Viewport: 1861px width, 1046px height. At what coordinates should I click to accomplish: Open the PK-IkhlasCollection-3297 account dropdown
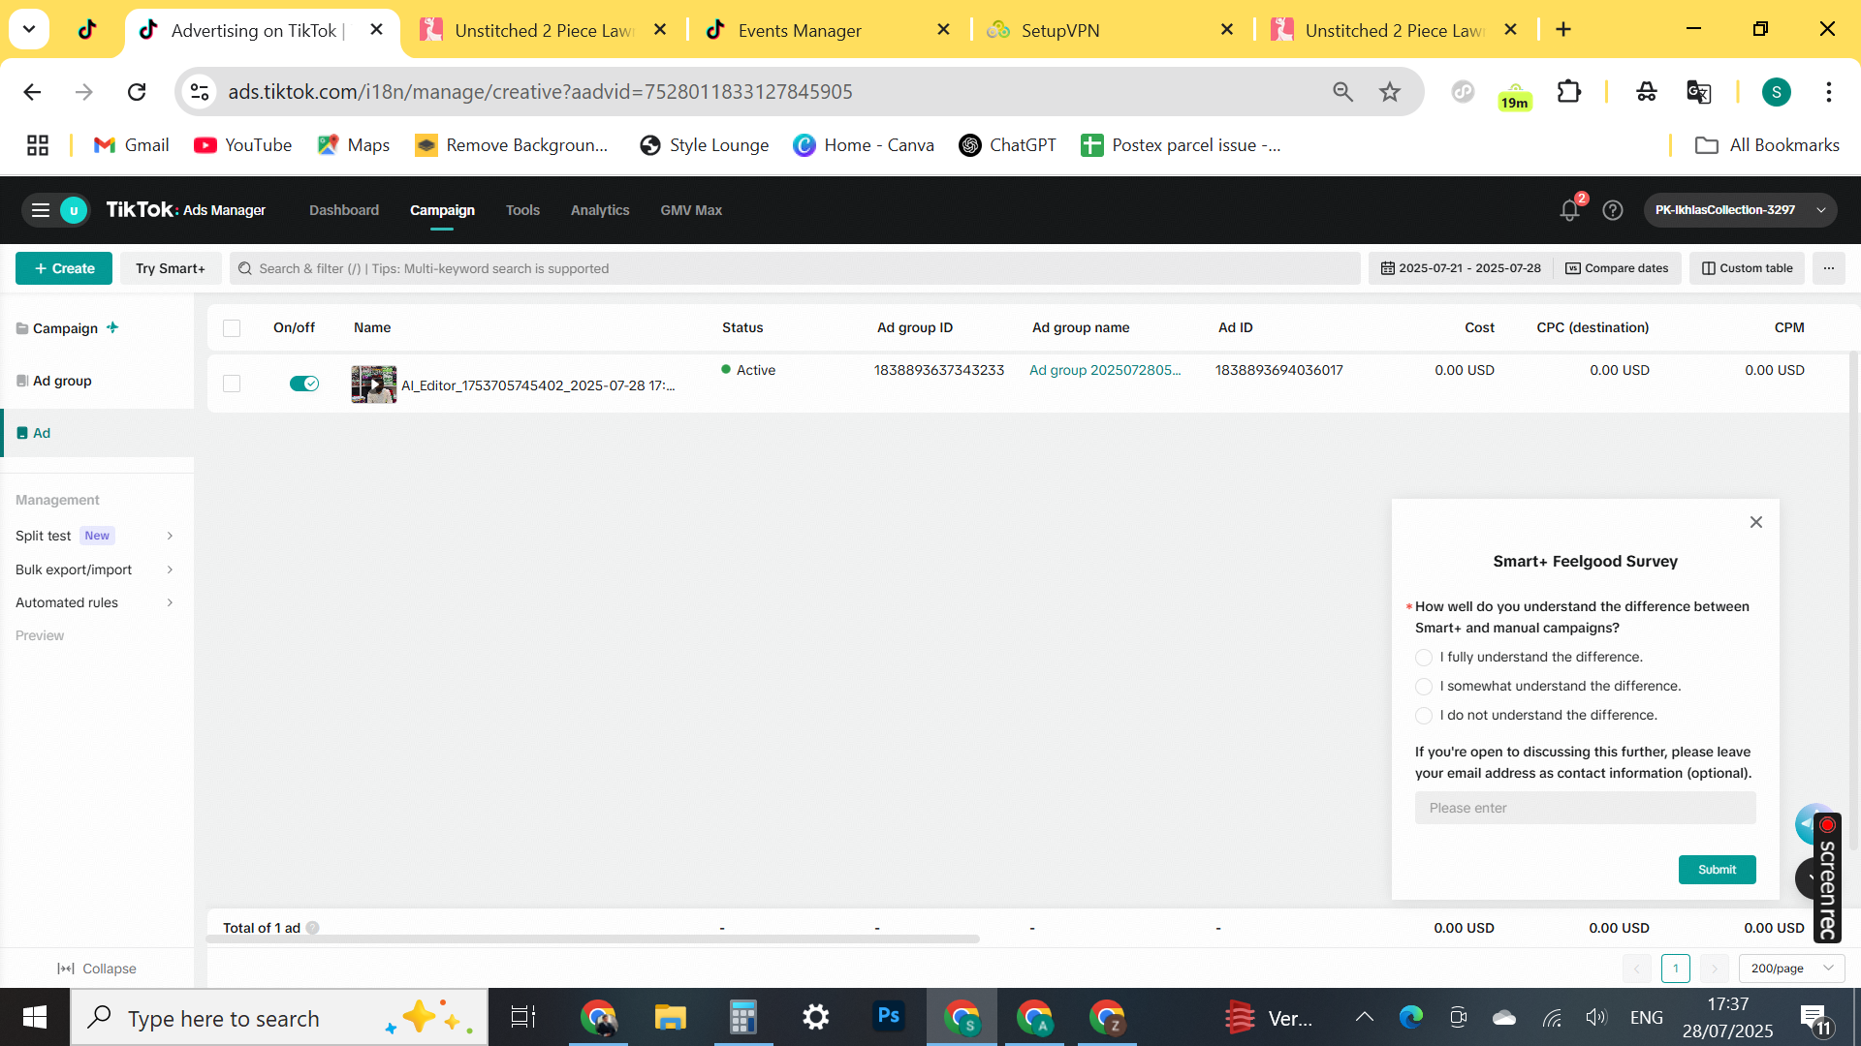(1740, 210)
